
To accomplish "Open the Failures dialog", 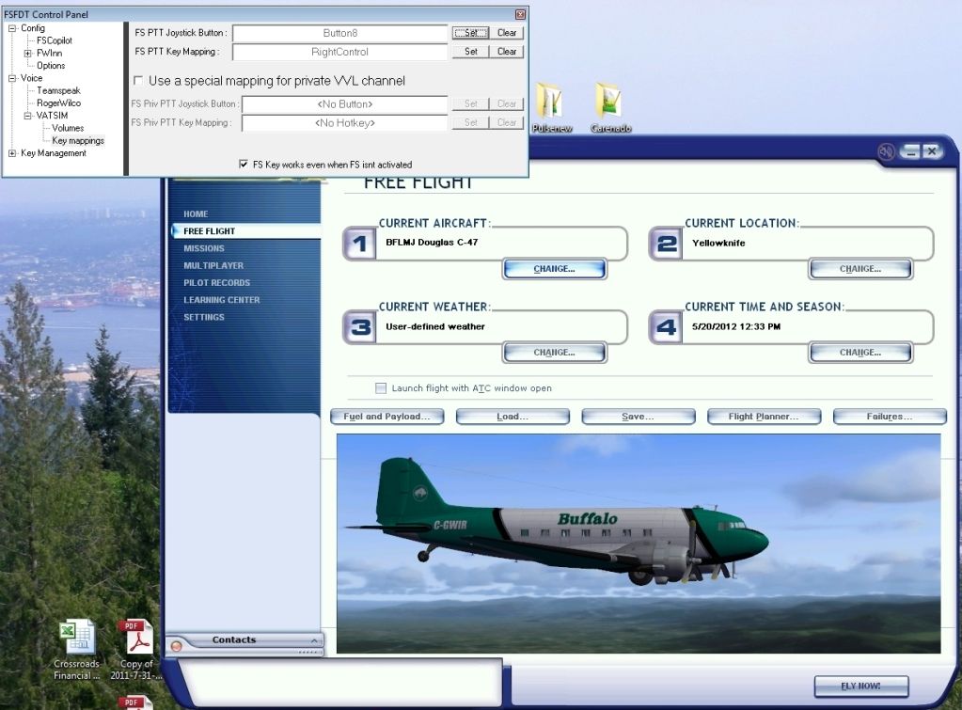I will (890, 417).
